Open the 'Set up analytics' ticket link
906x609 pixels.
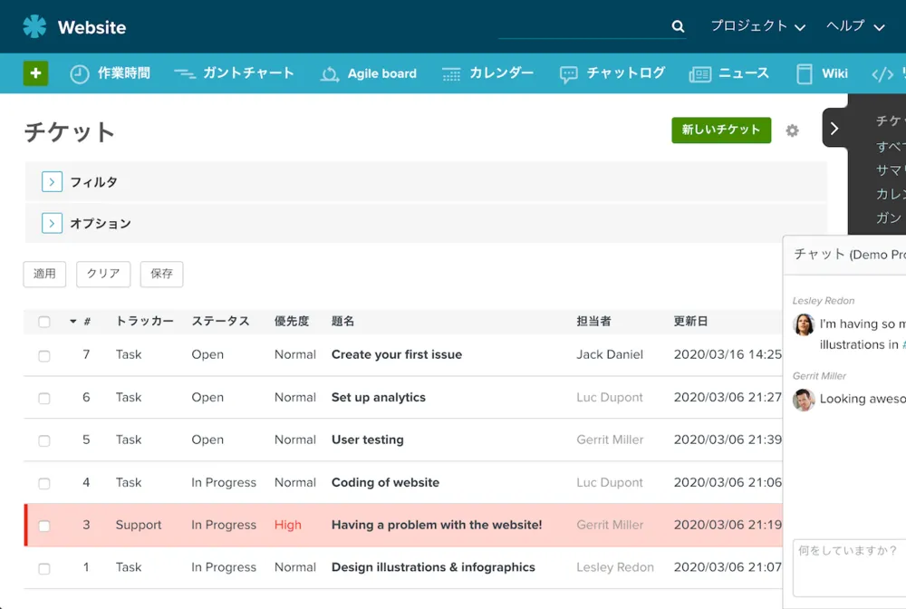378,397
